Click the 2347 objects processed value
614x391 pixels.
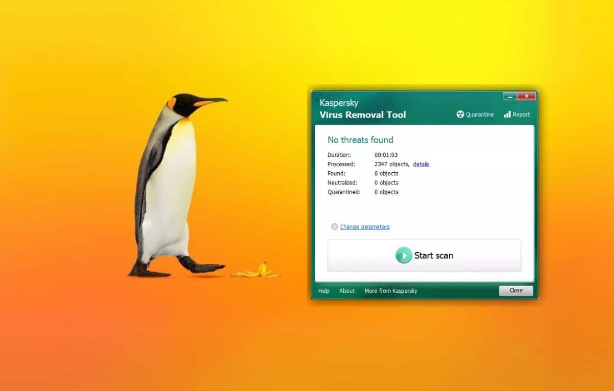point(391,164)
